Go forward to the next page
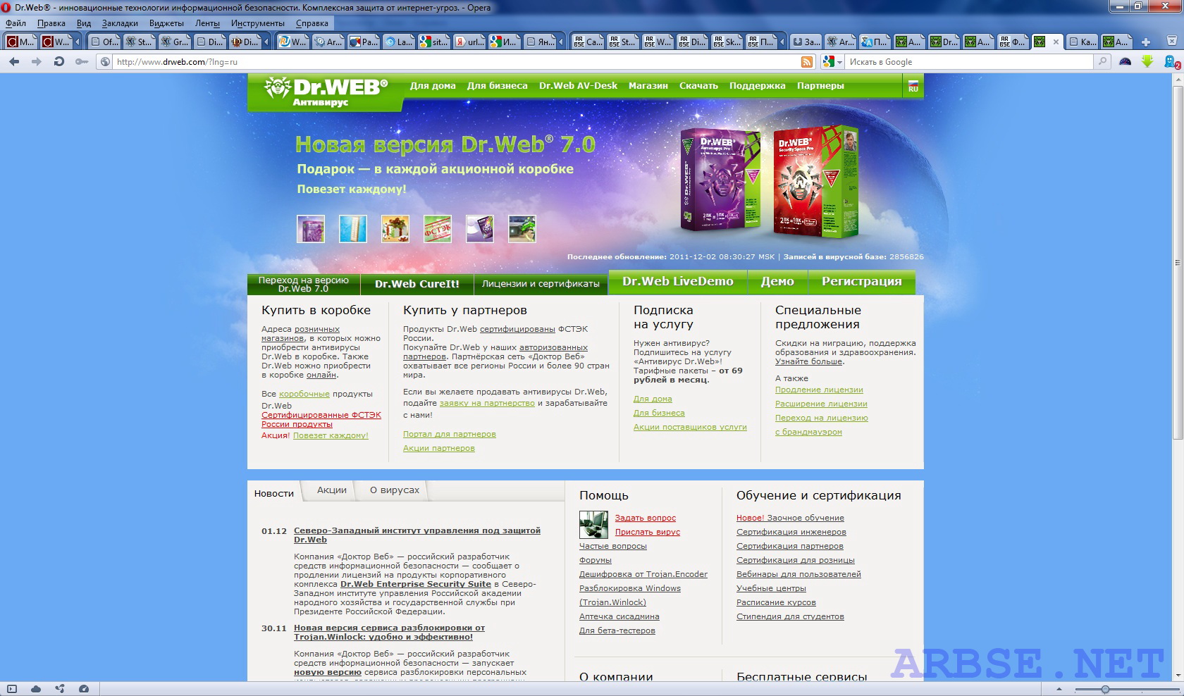 click(x=37, y=62)
